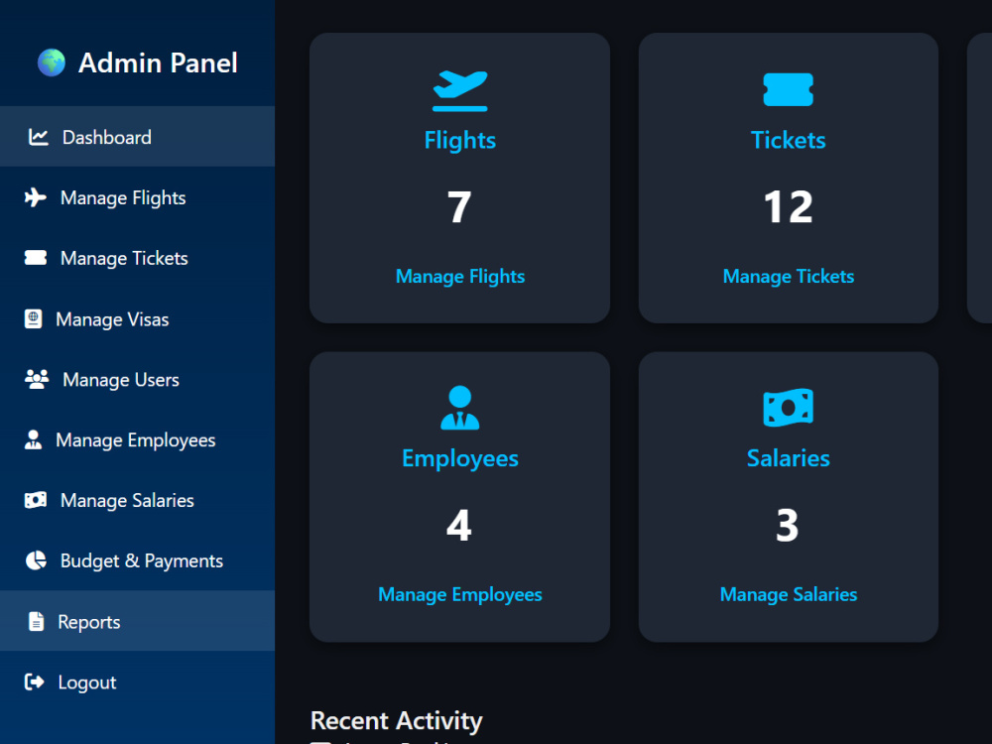Screen dimensions: 992x744
Task: Click the group icon for Manage Users
Action: pyautogui.click(x=37, y=379)
